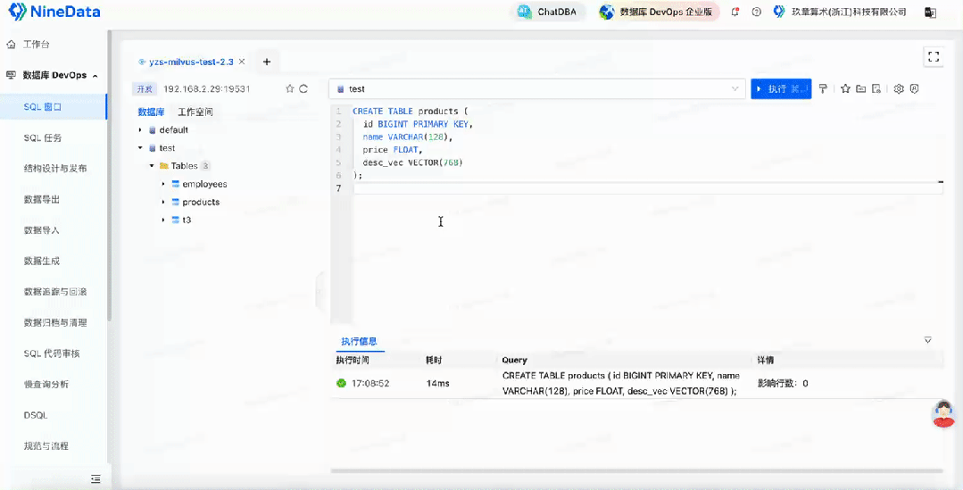Open 数据导出 in sidebar
The height and width of the screenshot is (490, 963).
pos(42,199)
